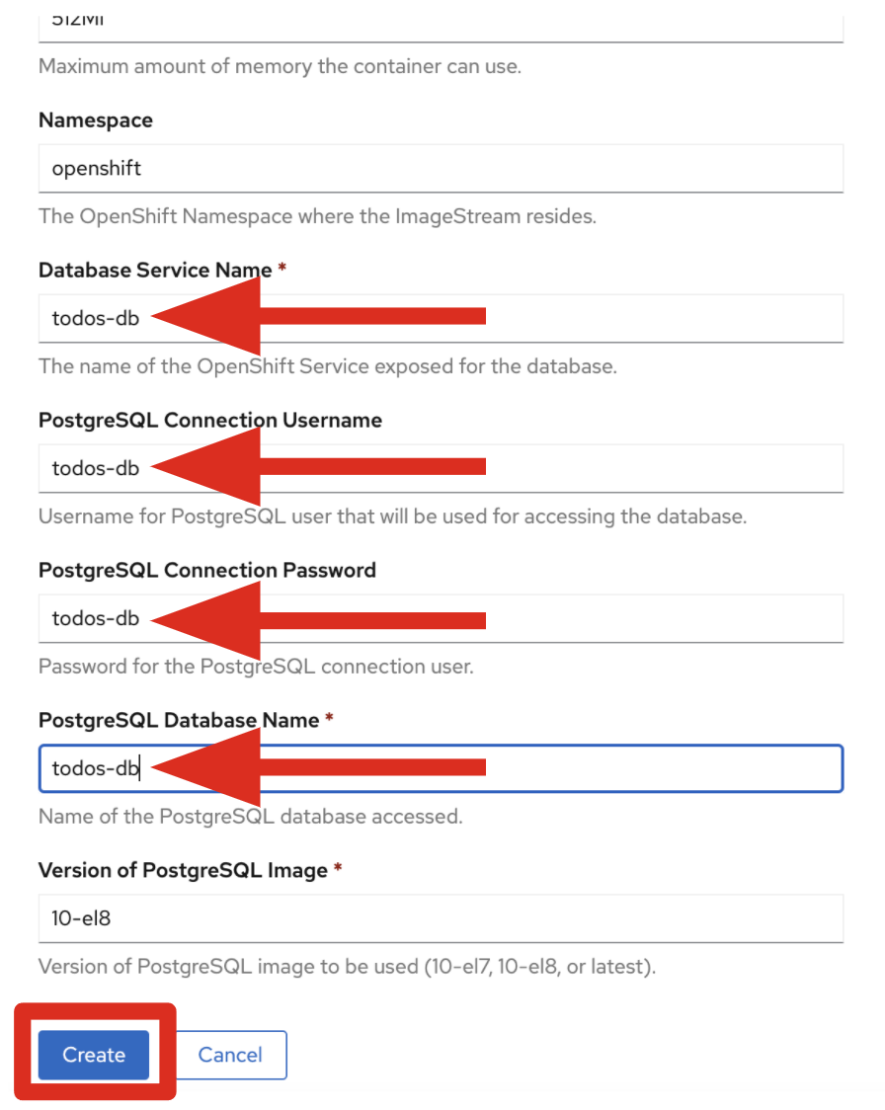Click the partially visible memory limit input
Screen dimensions: 885x1110
coord(441,22)
